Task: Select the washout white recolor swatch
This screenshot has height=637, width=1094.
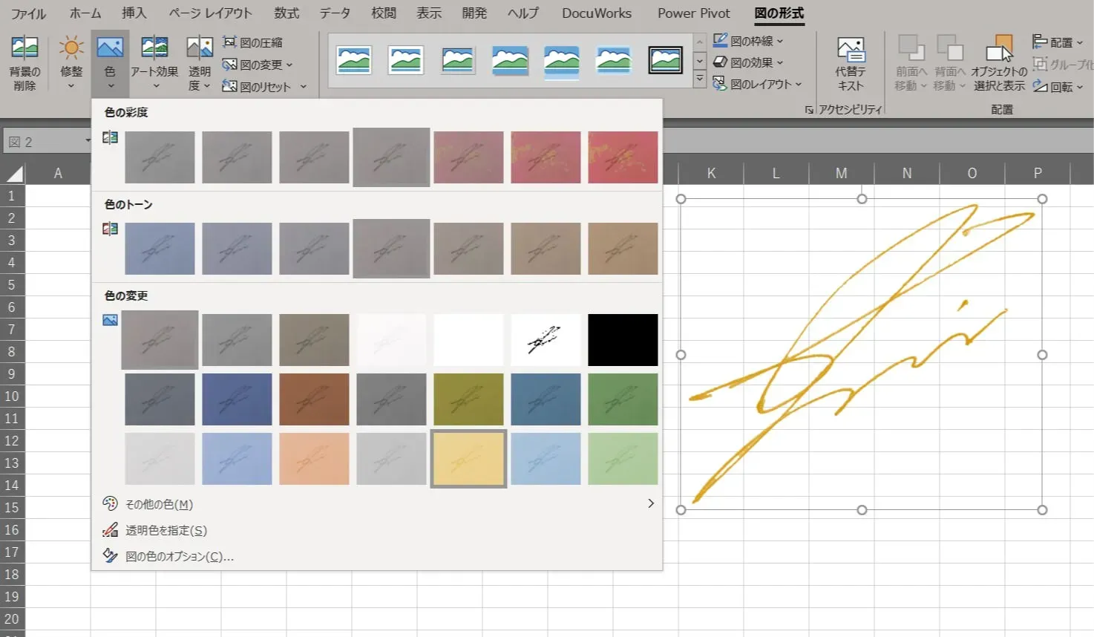Action: (x=391, y=340)
